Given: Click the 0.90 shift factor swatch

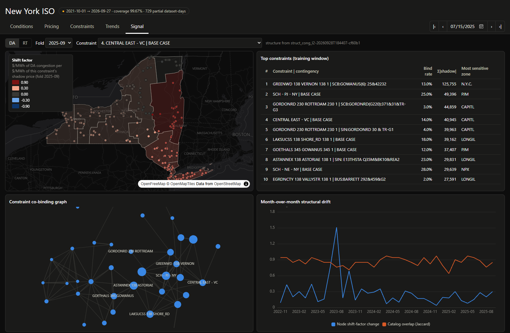Looking at the screenshot, I should pos(16,82).
